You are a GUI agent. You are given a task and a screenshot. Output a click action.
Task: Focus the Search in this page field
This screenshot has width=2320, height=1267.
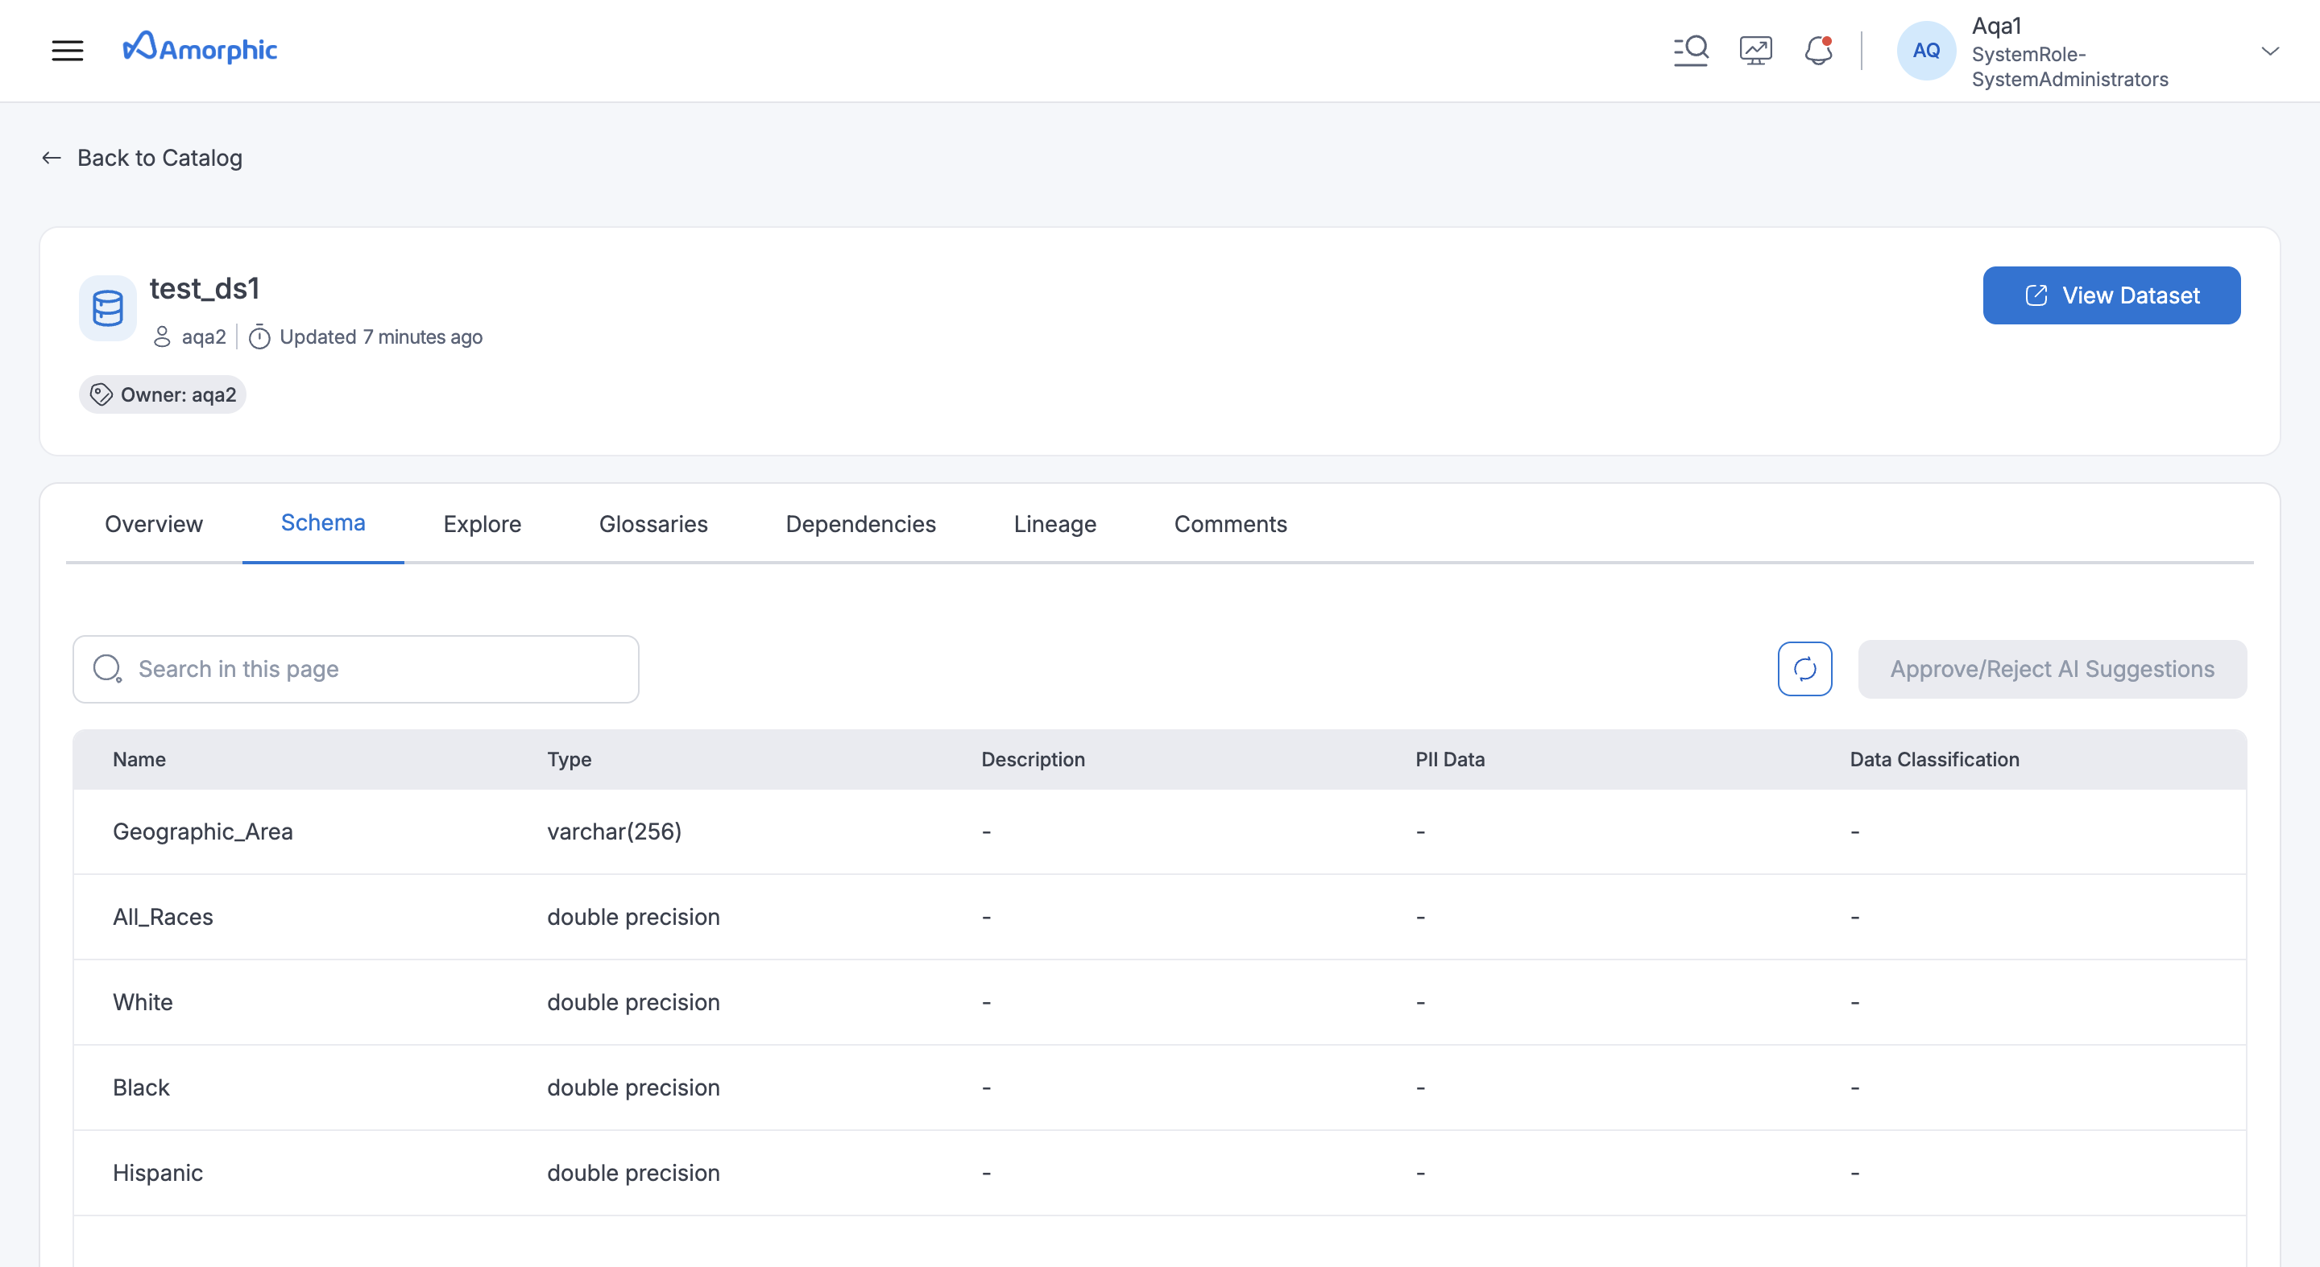click(x=356, y=669)
